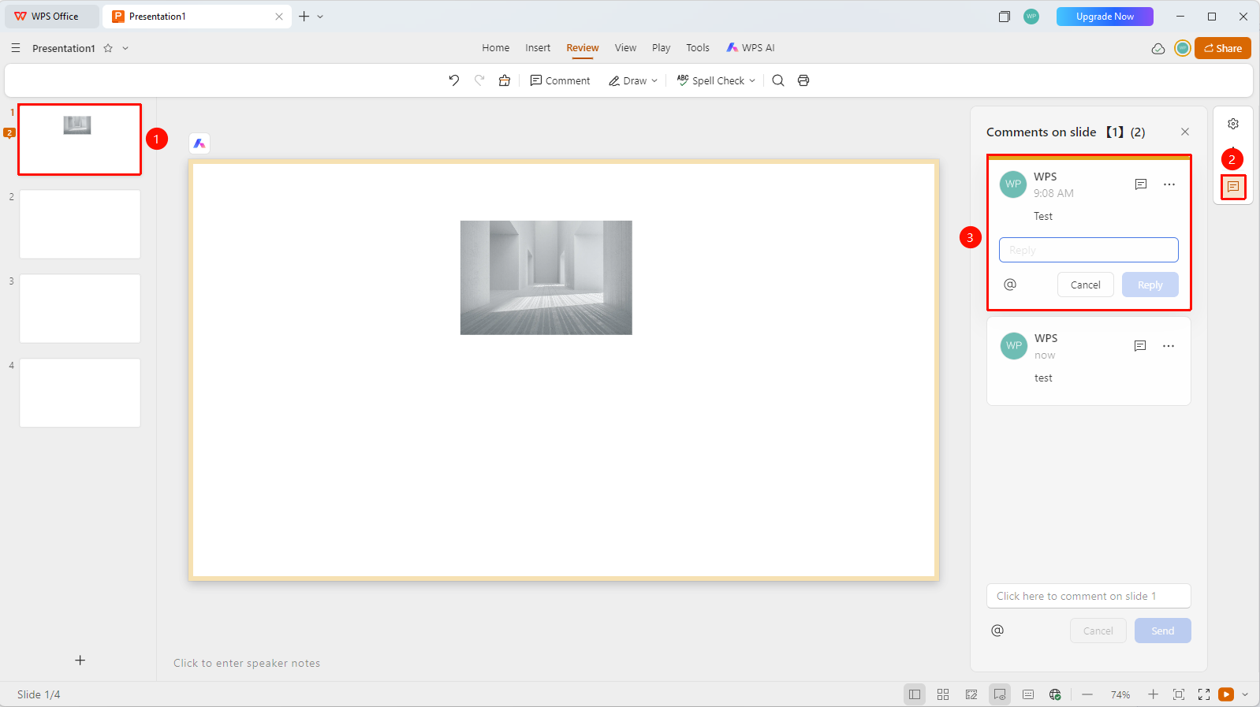Click reply icon on the 'now' comment
This screenshot has height=707, width=1260.
(x=1140, y=346)
